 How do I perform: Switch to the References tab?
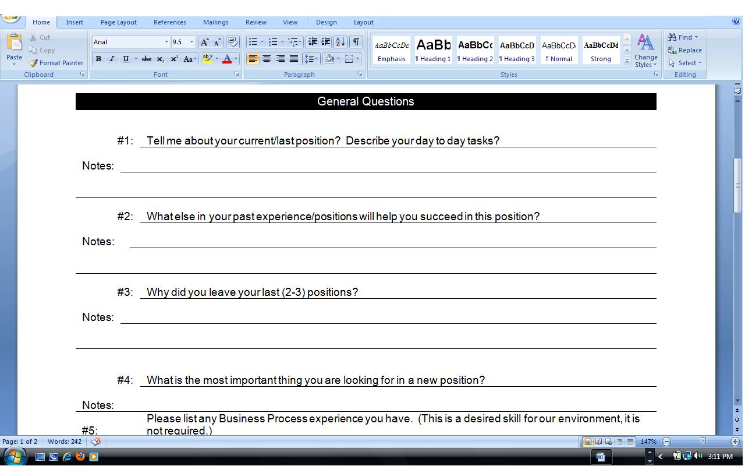tap(170, 22)
